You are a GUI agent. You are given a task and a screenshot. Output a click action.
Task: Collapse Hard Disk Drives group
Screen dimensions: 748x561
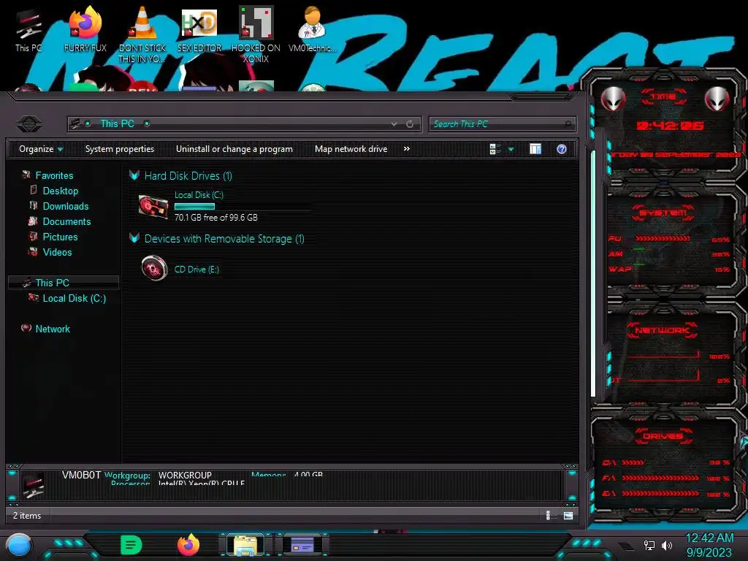point(134,175)
